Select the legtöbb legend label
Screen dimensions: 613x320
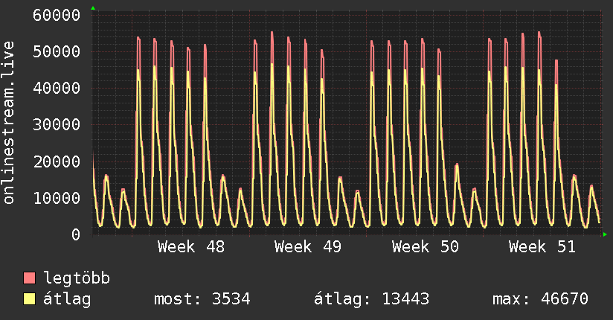tap(77, 278)
